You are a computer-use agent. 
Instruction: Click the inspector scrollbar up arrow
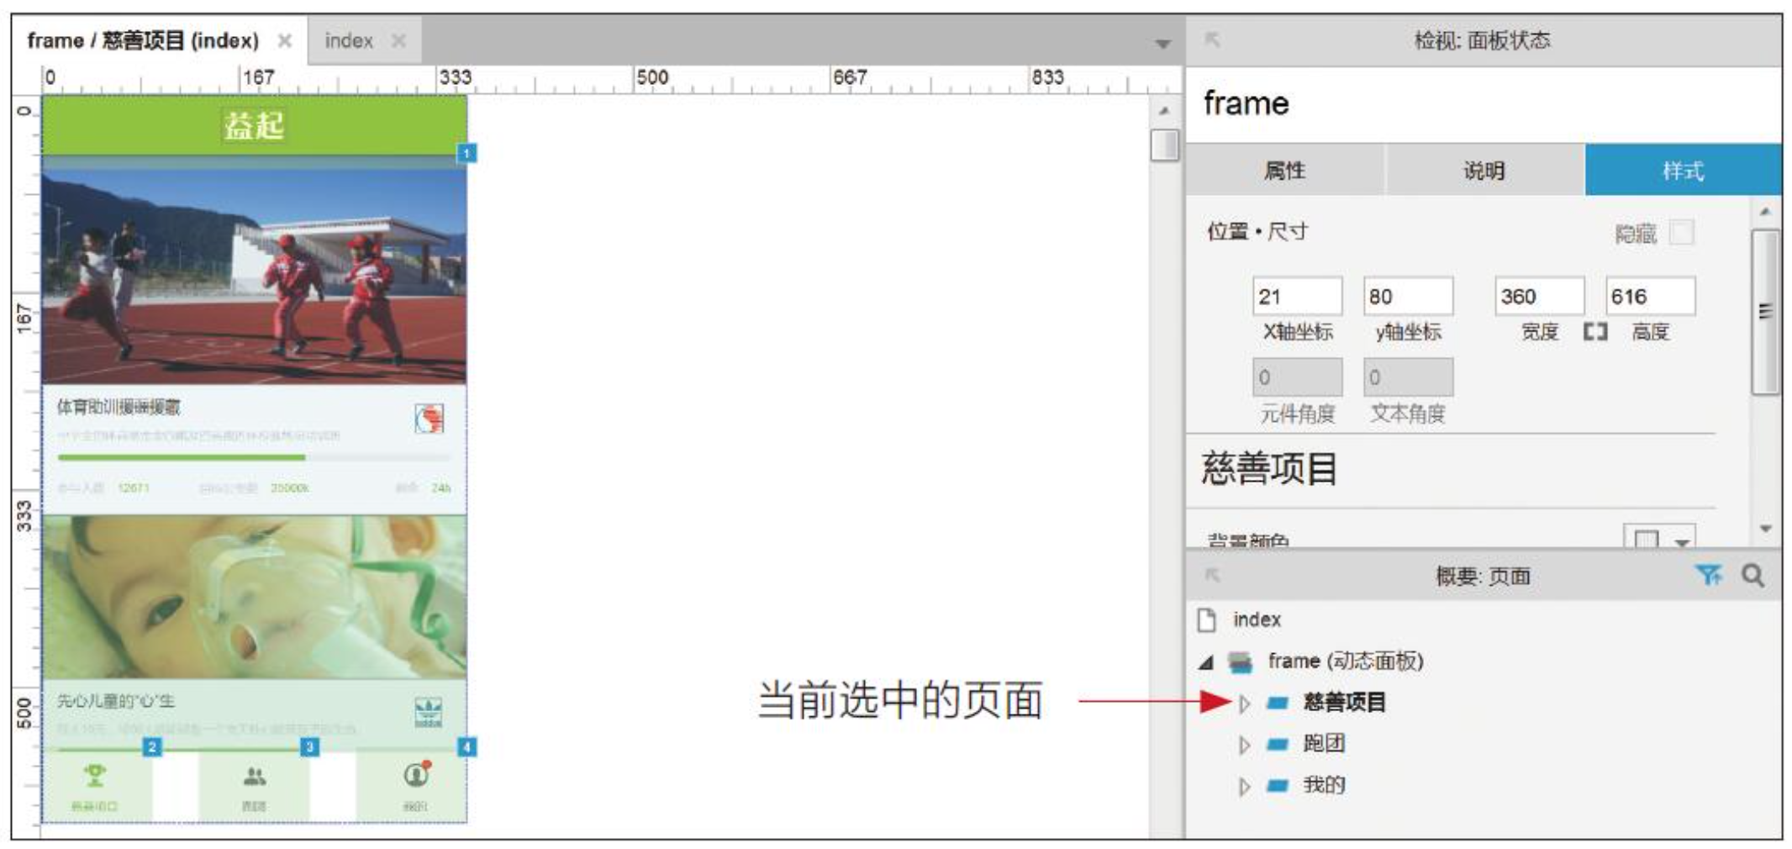[1765, 212]
